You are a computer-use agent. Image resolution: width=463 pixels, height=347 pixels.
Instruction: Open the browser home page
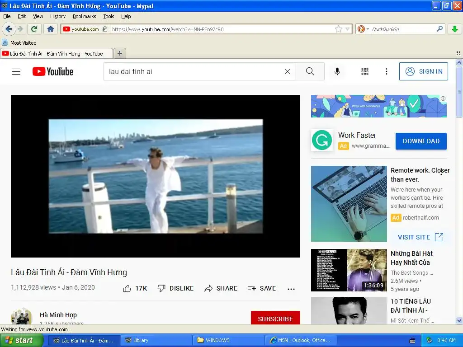pyautogui.click(x=51, y=29)
